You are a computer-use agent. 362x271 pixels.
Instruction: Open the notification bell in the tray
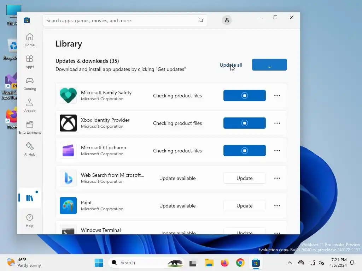click(x=352, y=263)
